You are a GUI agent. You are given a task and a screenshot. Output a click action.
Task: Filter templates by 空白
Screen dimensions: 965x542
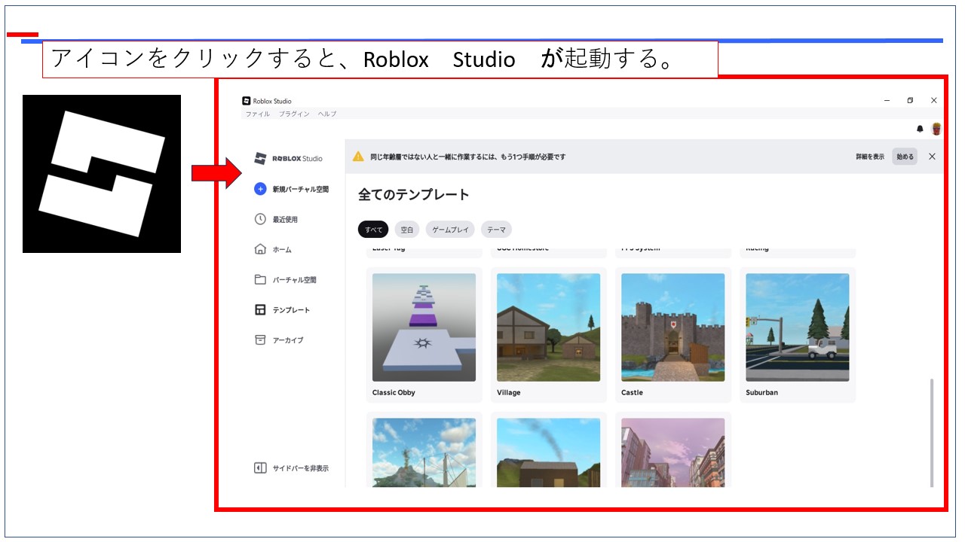click(x=407, y=230)
